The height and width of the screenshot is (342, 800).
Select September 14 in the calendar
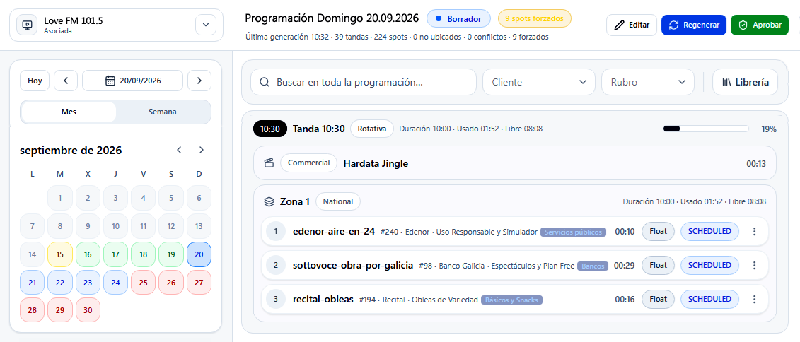click(33, 254)
